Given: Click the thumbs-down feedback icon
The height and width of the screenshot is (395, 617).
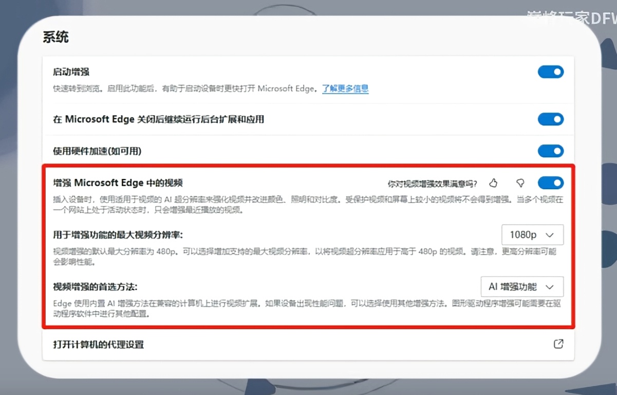Looking at the screenshot, I should click(x=520, y=183).
